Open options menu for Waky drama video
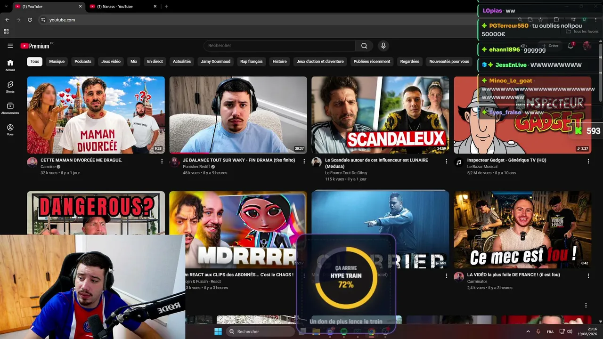This screenshot has height=339, width=603. tap(304, 161)
